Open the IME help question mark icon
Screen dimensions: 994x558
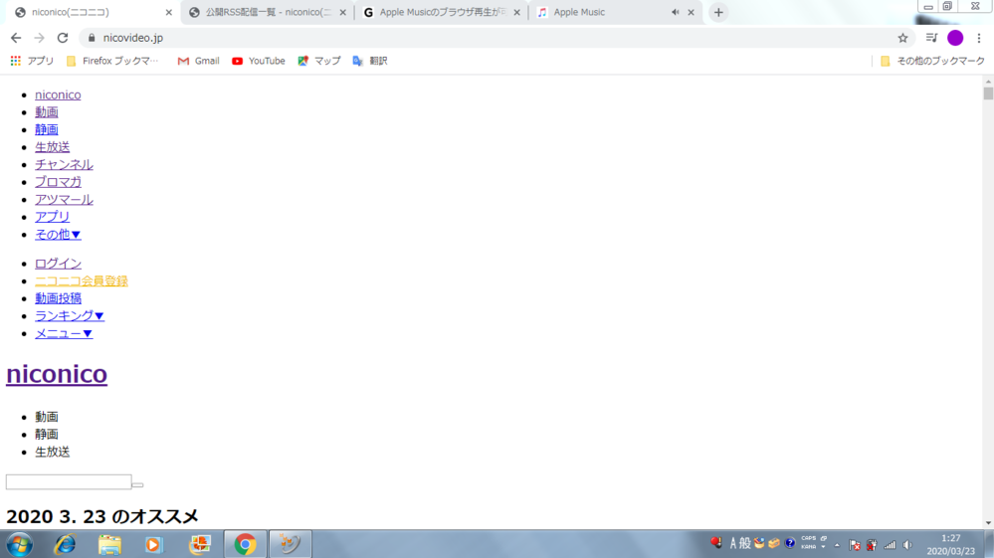point(790,543)
